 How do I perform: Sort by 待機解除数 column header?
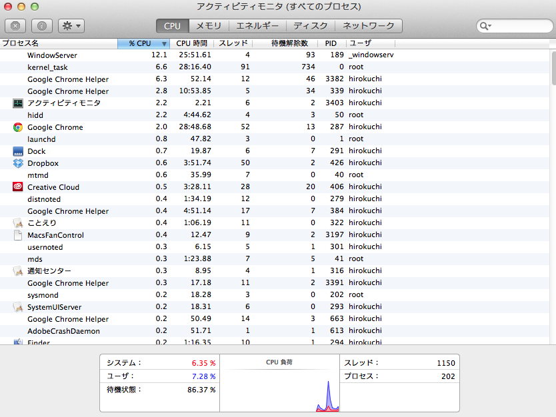(x=285, y=43)
